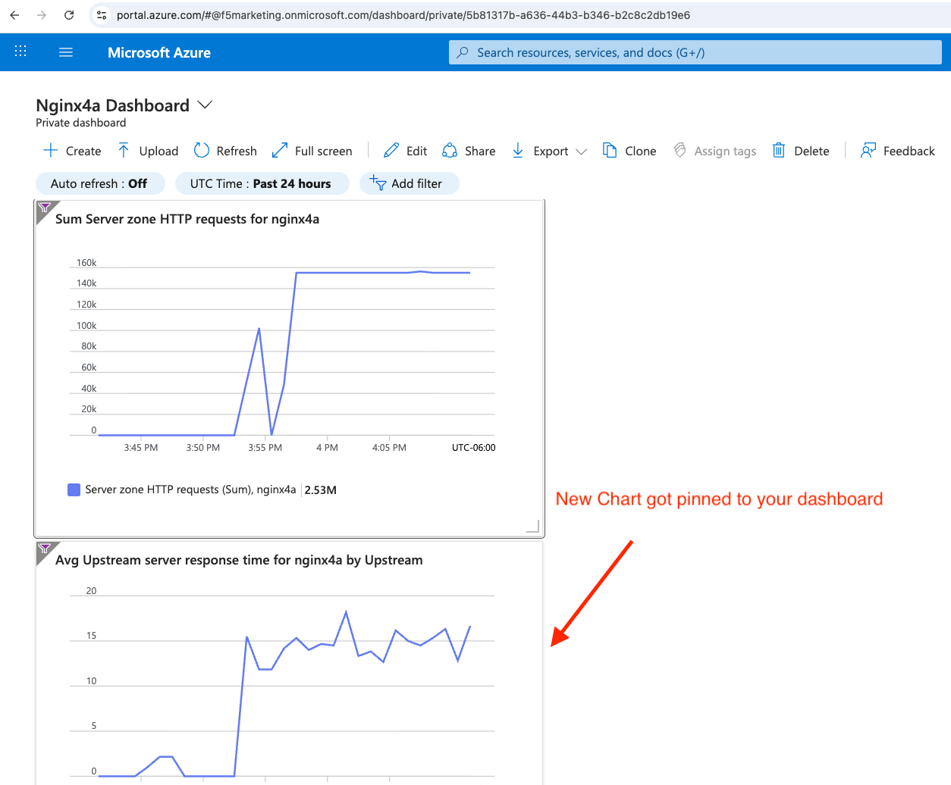Click the 2.53M legend value

[321, 490]
